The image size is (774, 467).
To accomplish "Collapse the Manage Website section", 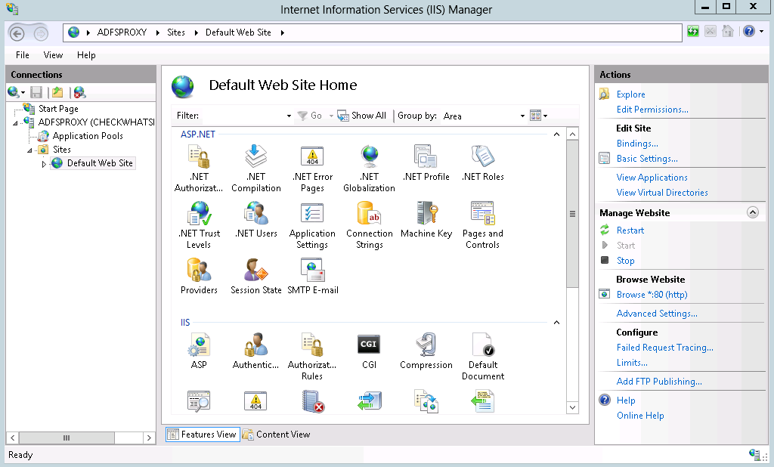I will coord(752,212).
